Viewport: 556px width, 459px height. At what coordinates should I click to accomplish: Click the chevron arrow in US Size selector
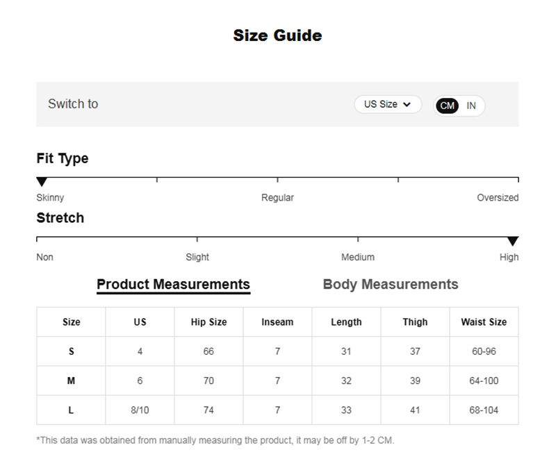(x=407, y=105)
